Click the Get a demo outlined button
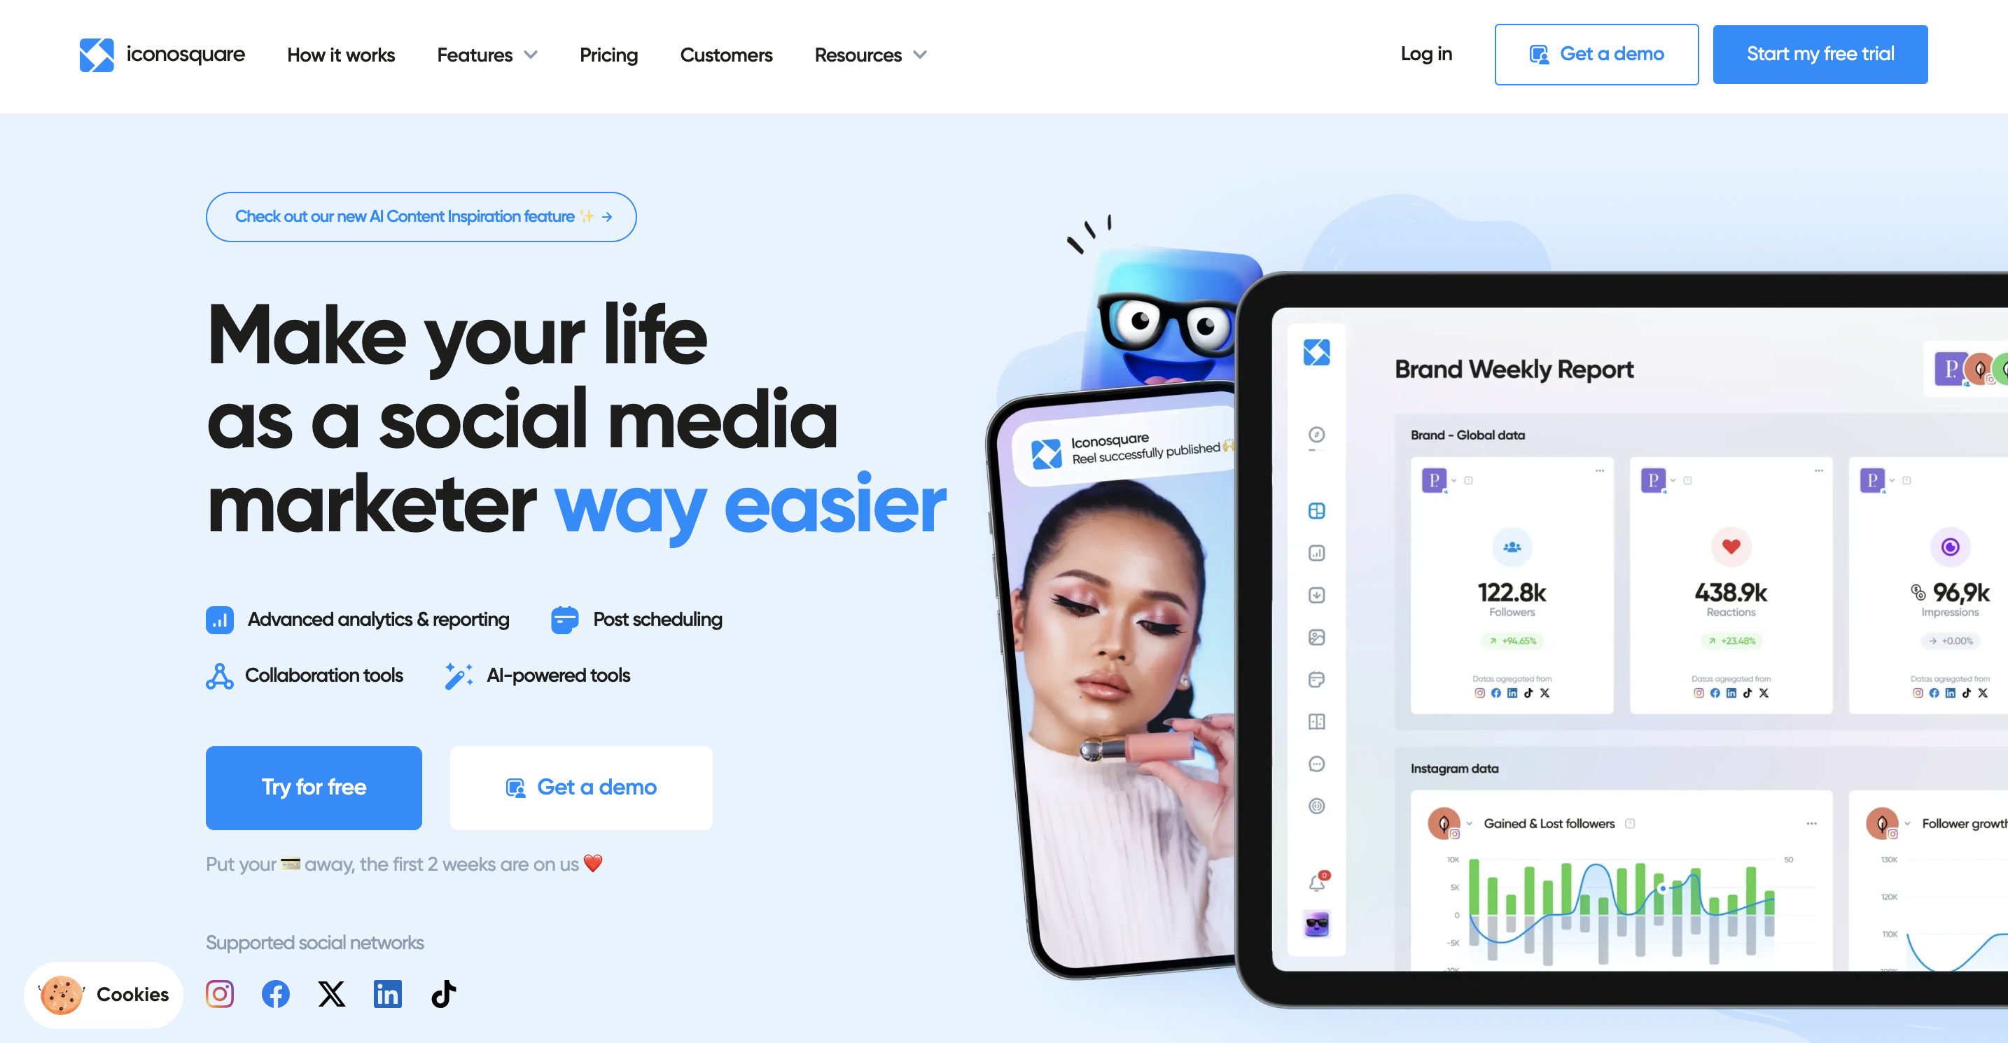This screenshot has height=1043, width=2008. [1596, 55]
